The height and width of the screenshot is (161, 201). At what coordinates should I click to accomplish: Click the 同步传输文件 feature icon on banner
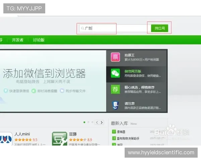pos(62,91)
